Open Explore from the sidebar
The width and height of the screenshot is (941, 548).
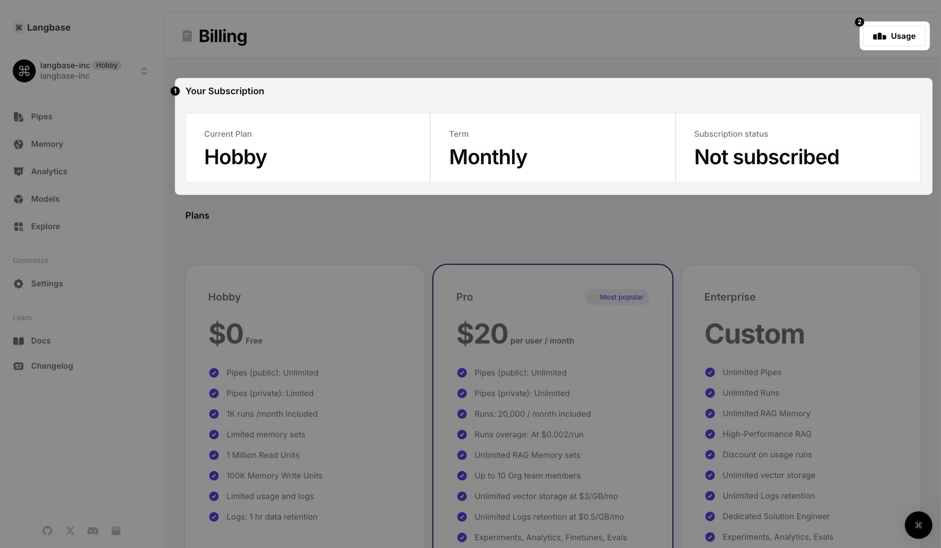[x=45, y=226]
